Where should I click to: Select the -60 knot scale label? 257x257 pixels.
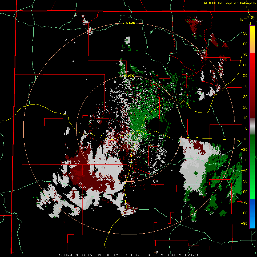[244, 192]
